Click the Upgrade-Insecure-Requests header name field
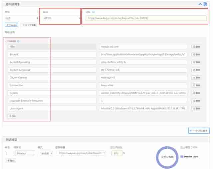 [52, 101]
